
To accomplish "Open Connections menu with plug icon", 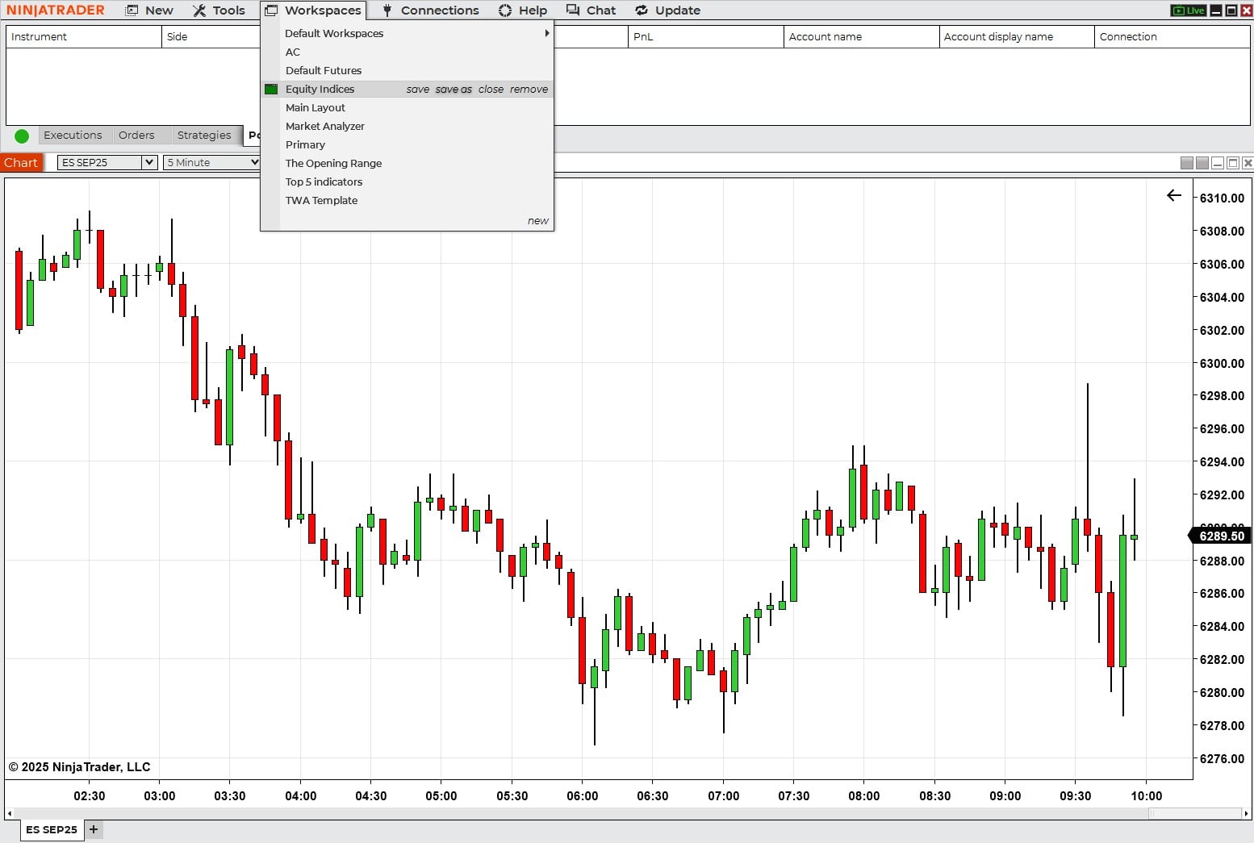I will [430, 10].
